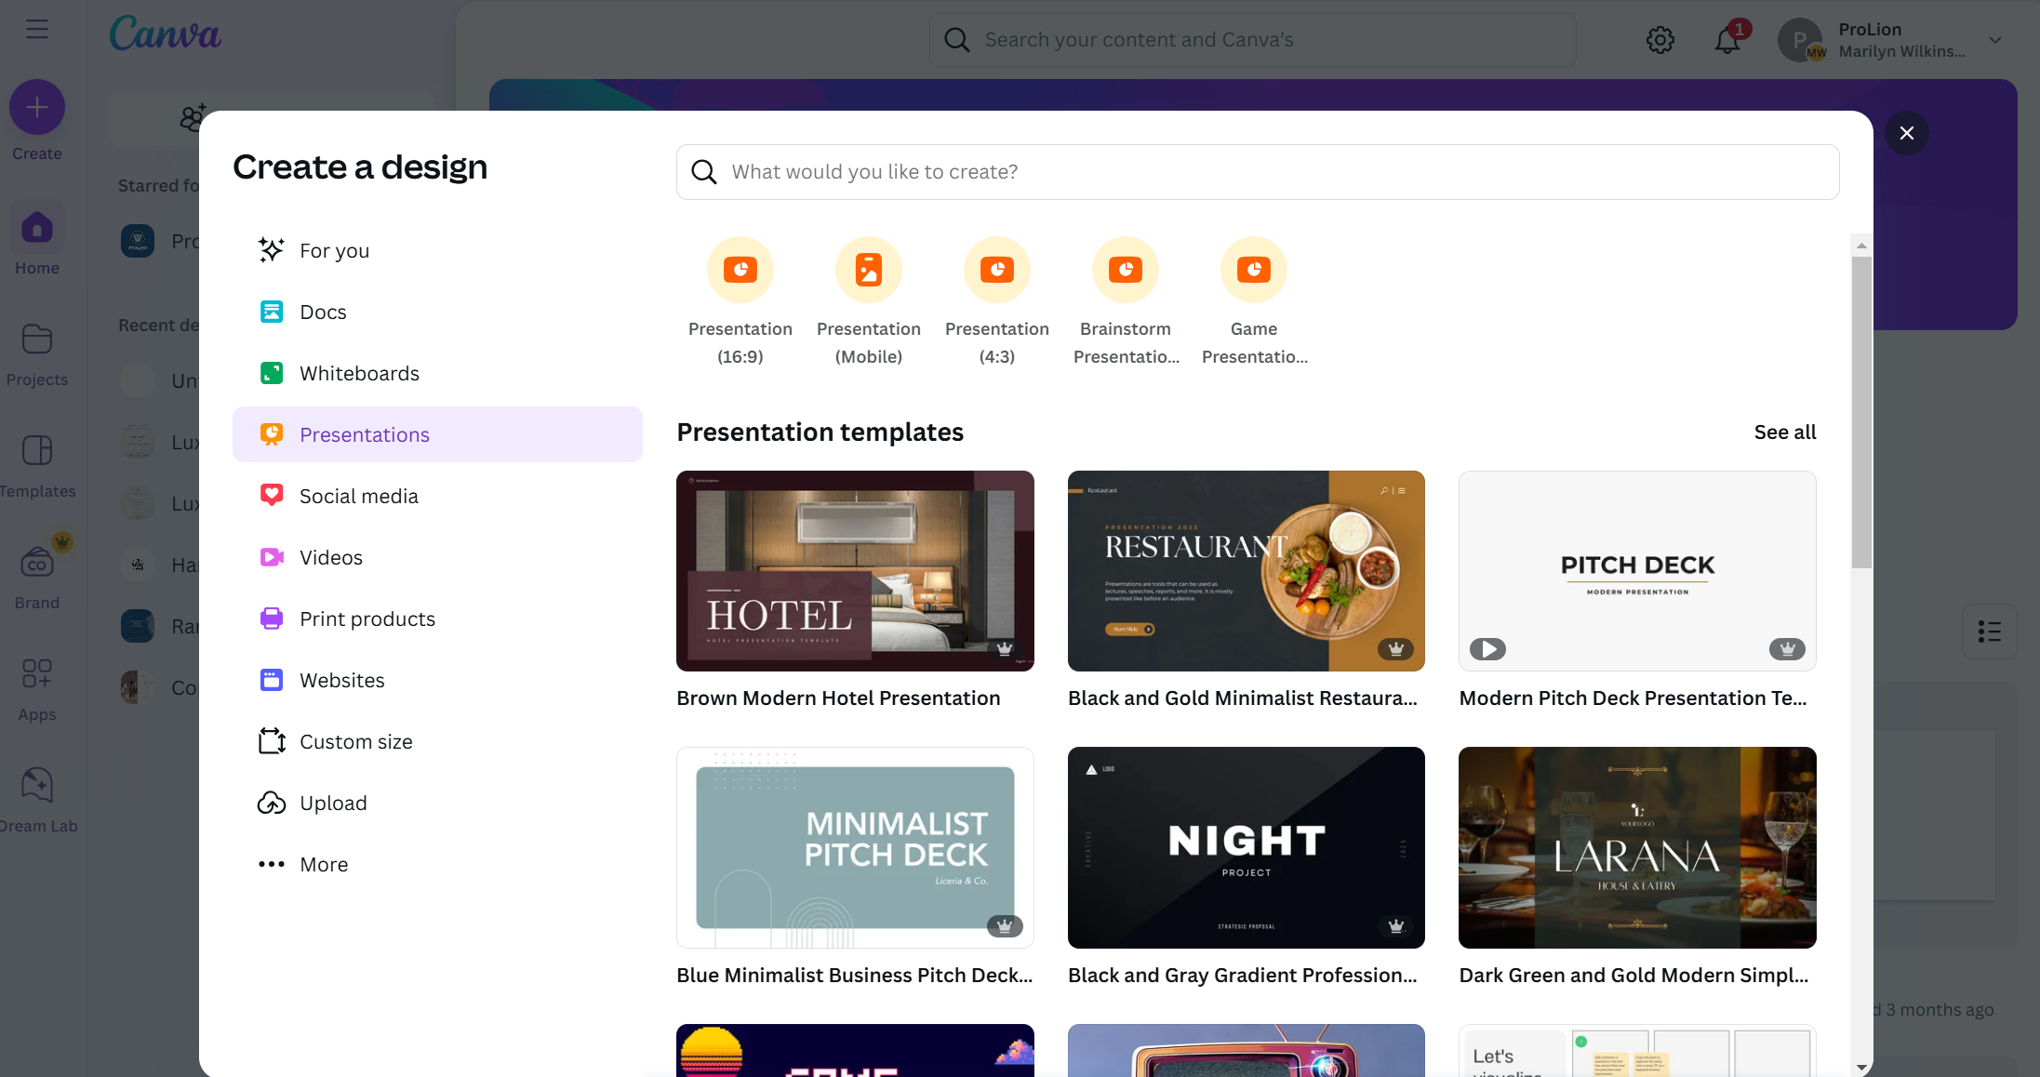Open Black and Gold Minimalist Restaurant template
2040x1077 pixels.
[1247, 571]
